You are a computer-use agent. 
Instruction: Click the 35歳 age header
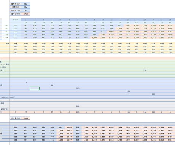tap(61, 43)
